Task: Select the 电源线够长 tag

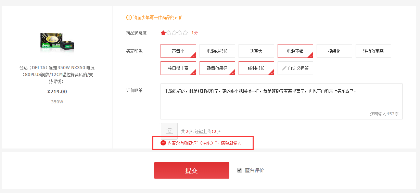Action: tap(217, 51)
